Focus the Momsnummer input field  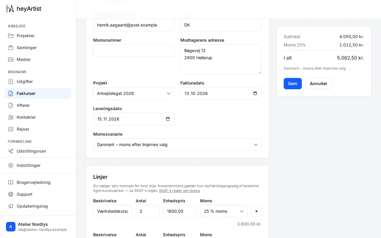point(134,51)
